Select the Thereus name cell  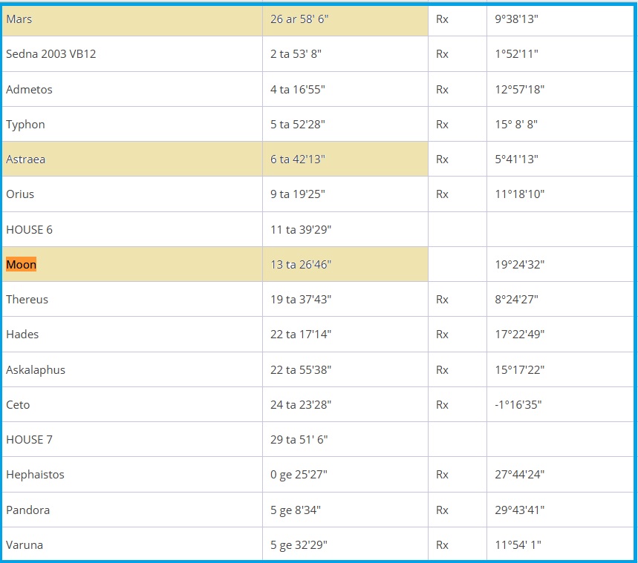[27, 300]
